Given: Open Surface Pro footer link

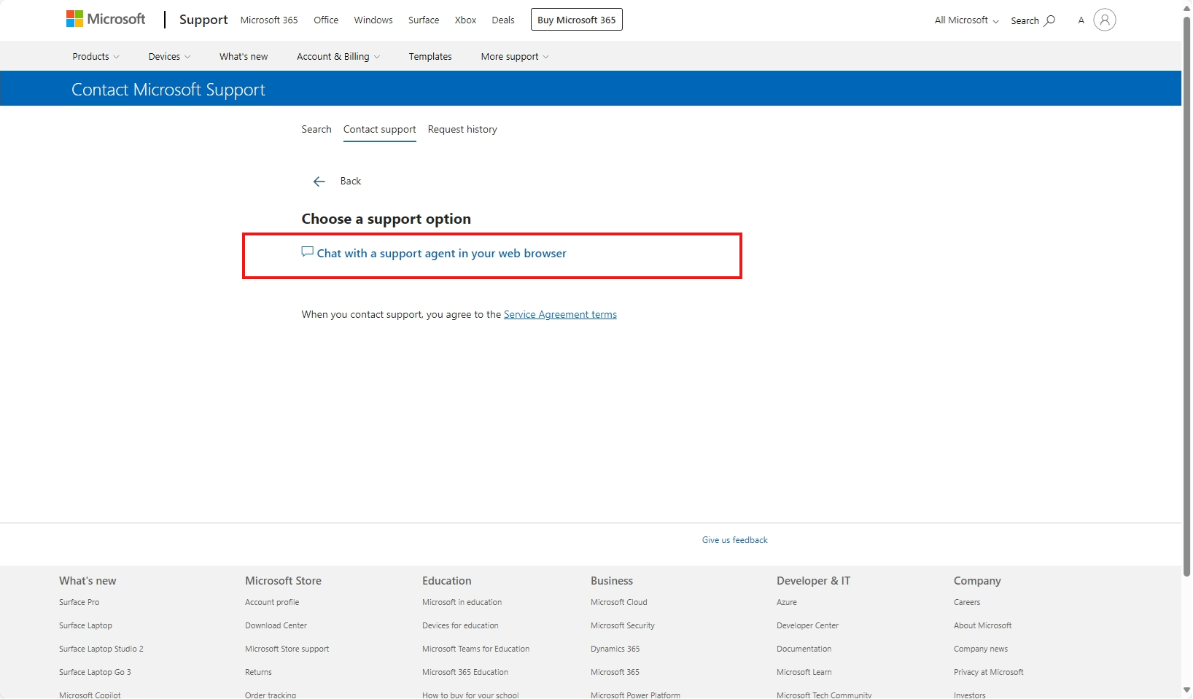Looking at the screenshot, I should coord(79,602).
